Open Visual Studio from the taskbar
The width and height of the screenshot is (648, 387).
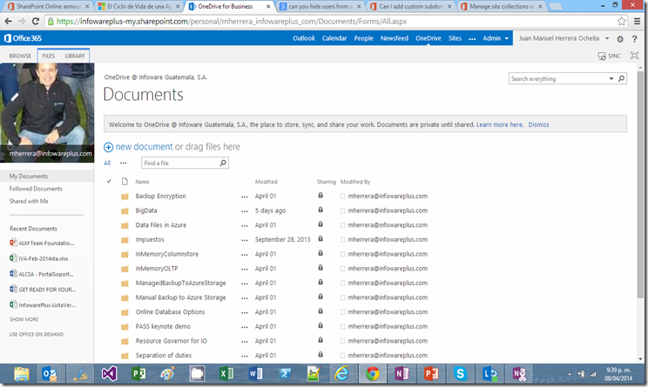[109, 374]
